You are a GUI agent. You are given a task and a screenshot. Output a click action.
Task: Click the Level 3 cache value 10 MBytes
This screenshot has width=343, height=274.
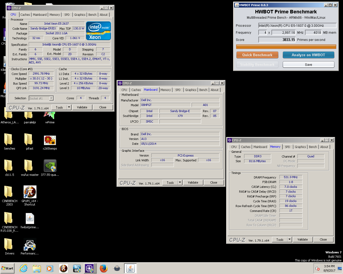pyautogui.click(x=84, y=88)
